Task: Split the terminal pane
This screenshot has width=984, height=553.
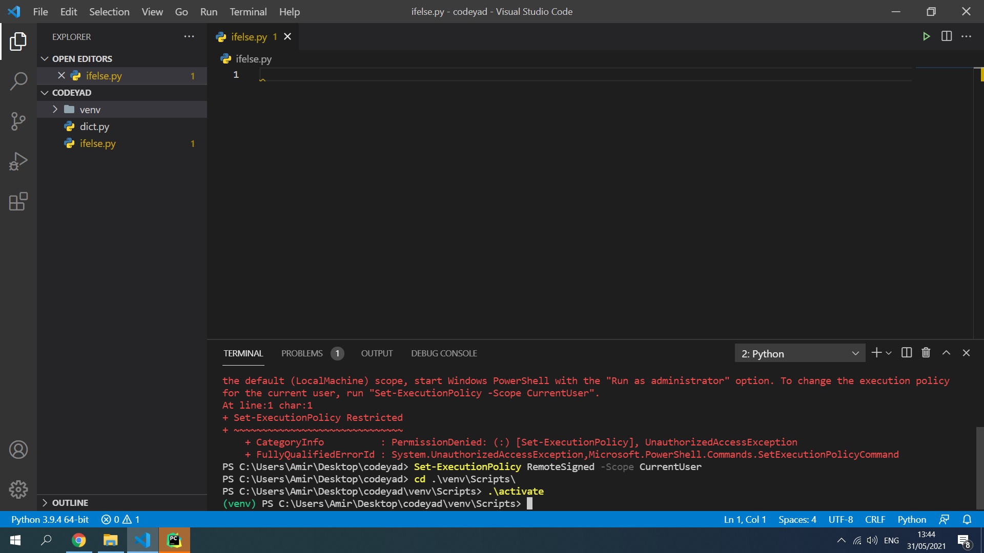Action: click(907, 353)
